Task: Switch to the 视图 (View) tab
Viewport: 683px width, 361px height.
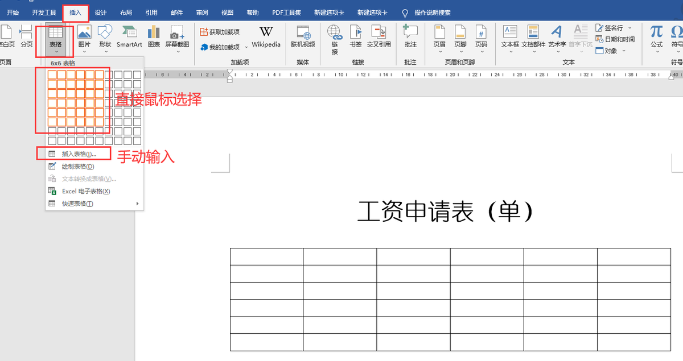Action: (227, 13)
